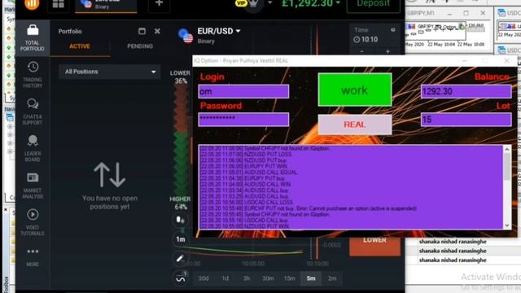Viewport: 521px width, 293px height.
Task: Click the GBPJPY,M1 chart window title
Action: [421, 13]
